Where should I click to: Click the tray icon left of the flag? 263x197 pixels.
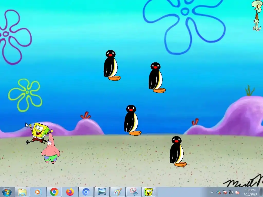pos(219,192)
